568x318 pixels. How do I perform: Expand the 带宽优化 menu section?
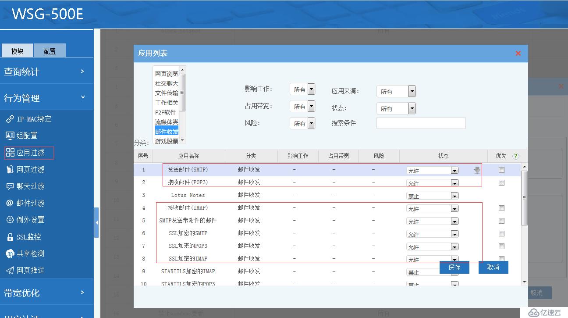coord(46,293)
